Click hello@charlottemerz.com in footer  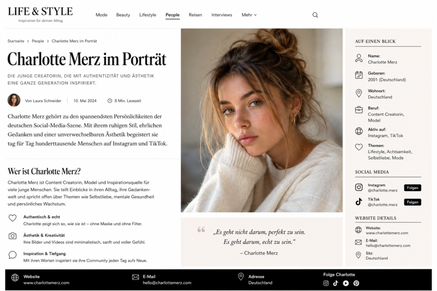pyautogui.click(x=167, y=282)
